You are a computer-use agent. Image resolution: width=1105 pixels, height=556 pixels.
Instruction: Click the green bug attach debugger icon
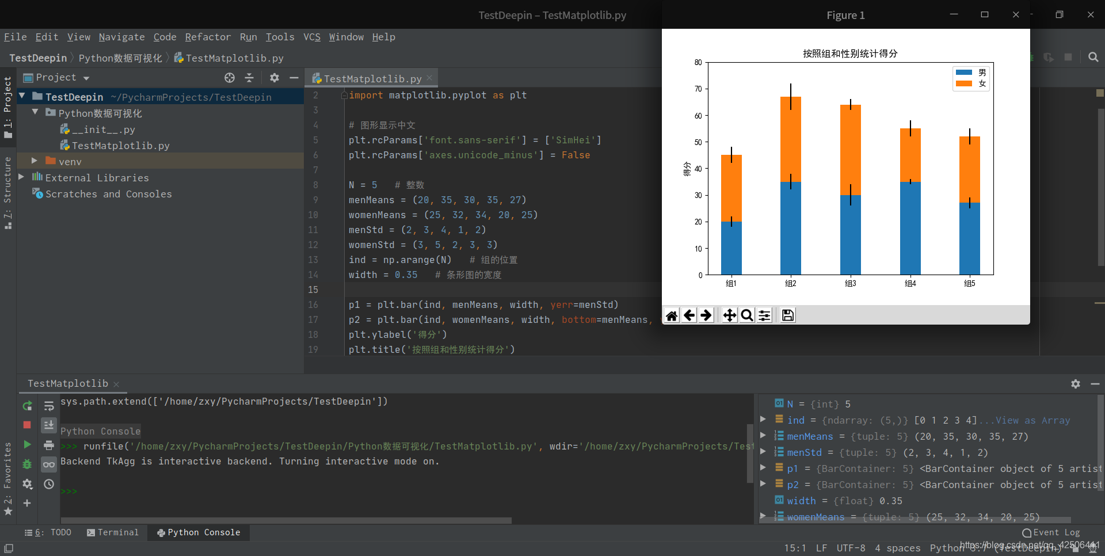(x=27, y=464)
